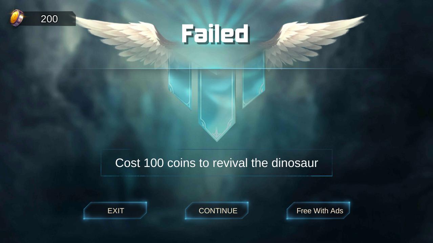Tap the 200 coin balance counter
The height and width of the screenshot is (243, 433).
(x=49, y=19)
